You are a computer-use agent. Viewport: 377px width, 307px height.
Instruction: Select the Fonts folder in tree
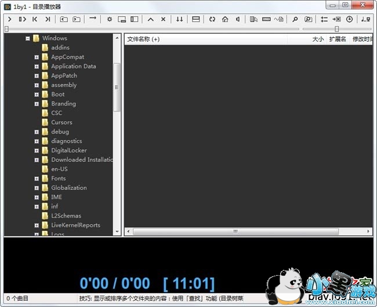tap(58, 178)
